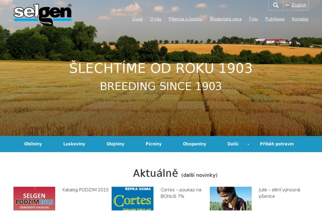
Task: Open the Selgen Podzim 2015 catalog thumbnail
Action: 34,198
